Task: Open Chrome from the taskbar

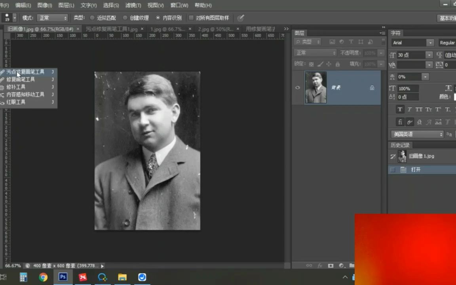Action: pos(43,277)
